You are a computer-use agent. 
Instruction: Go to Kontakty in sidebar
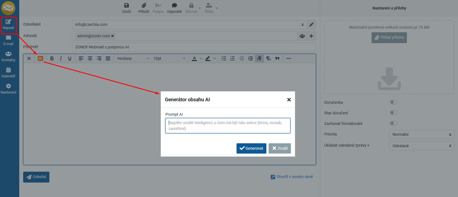coord(8,56)
